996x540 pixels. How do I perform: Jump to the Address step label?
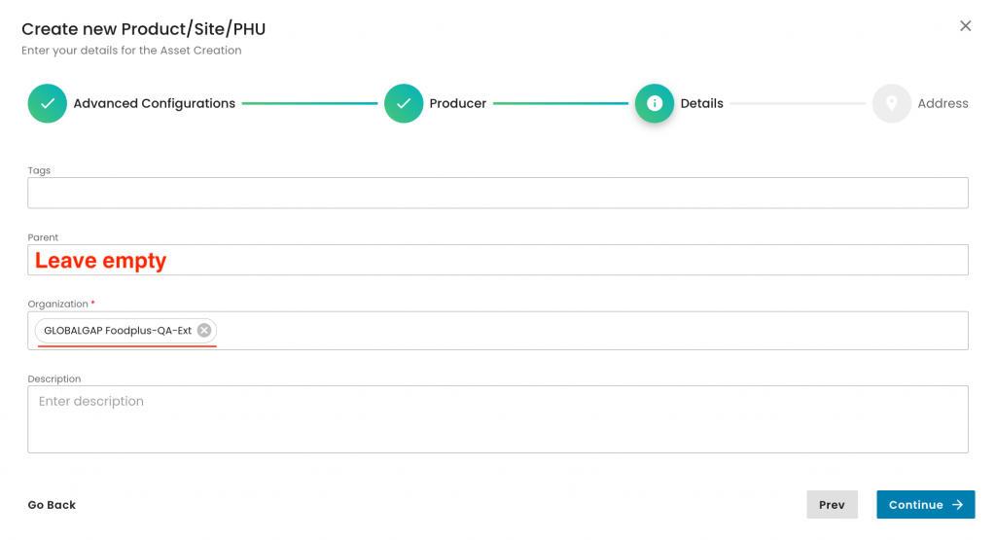coord(943,103)
